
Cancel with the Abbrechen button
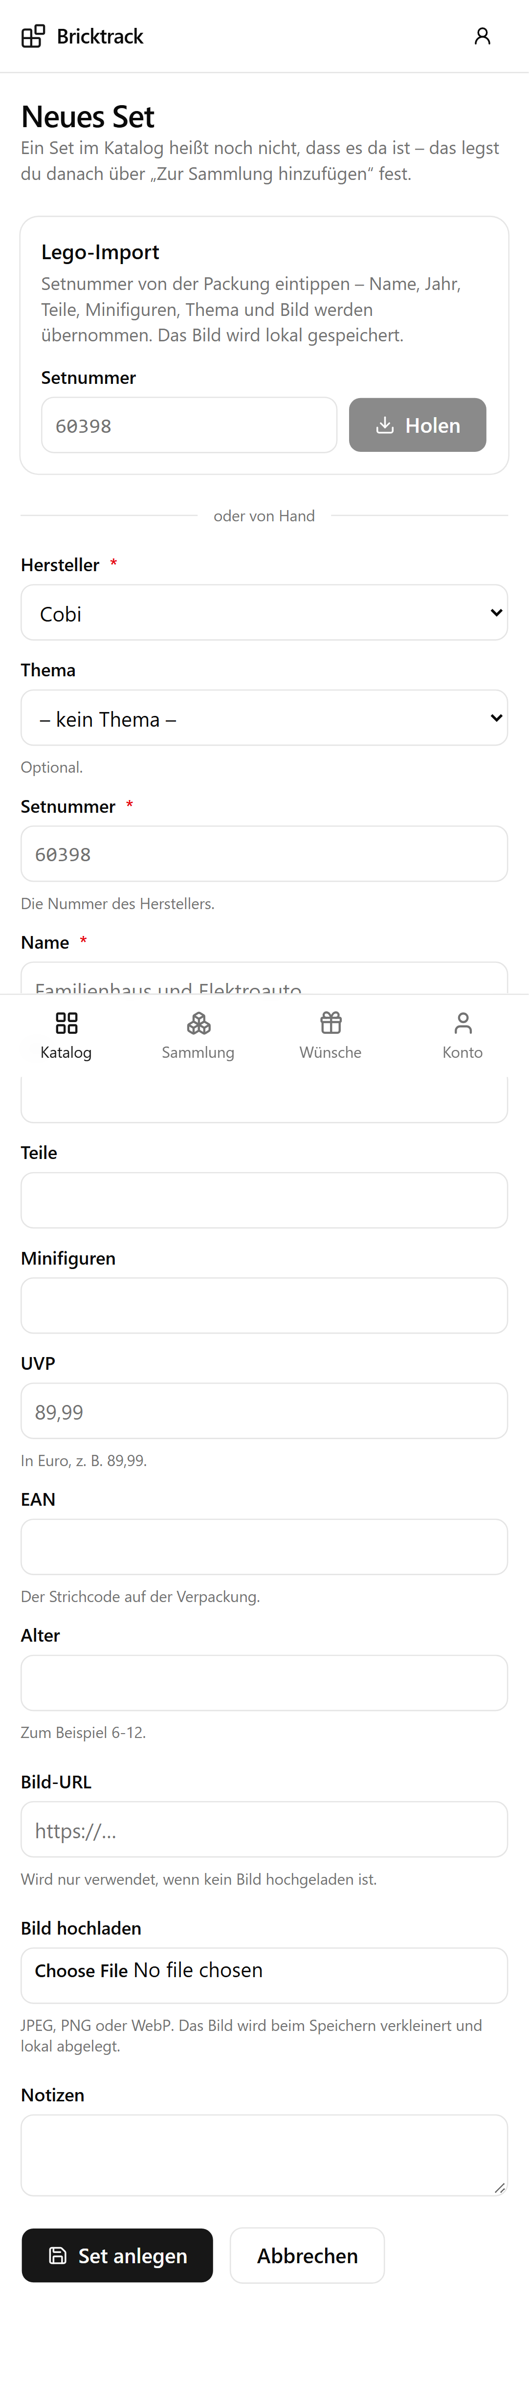pyautogui.click(x=308, y=2255)
